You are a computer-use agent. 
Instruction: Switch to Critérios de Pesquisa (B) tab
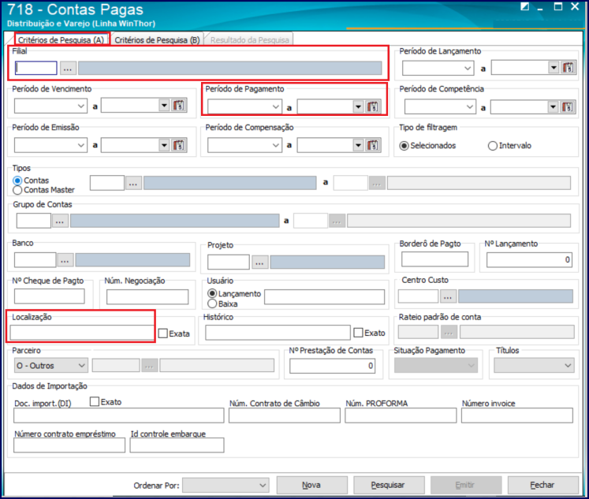157,39
